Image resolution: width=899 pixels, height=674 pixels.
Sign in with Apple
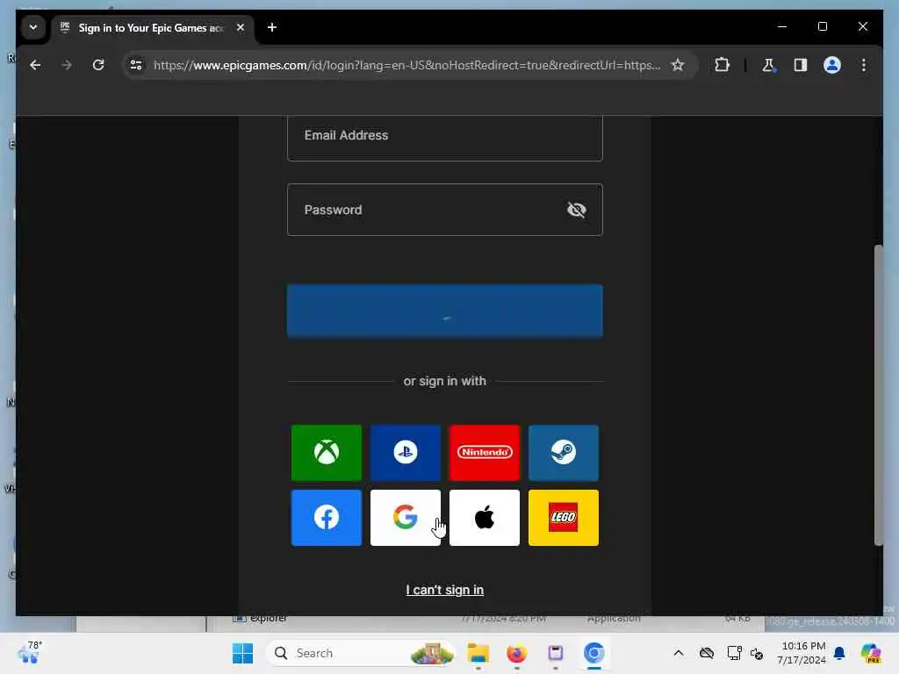(485, 518)
